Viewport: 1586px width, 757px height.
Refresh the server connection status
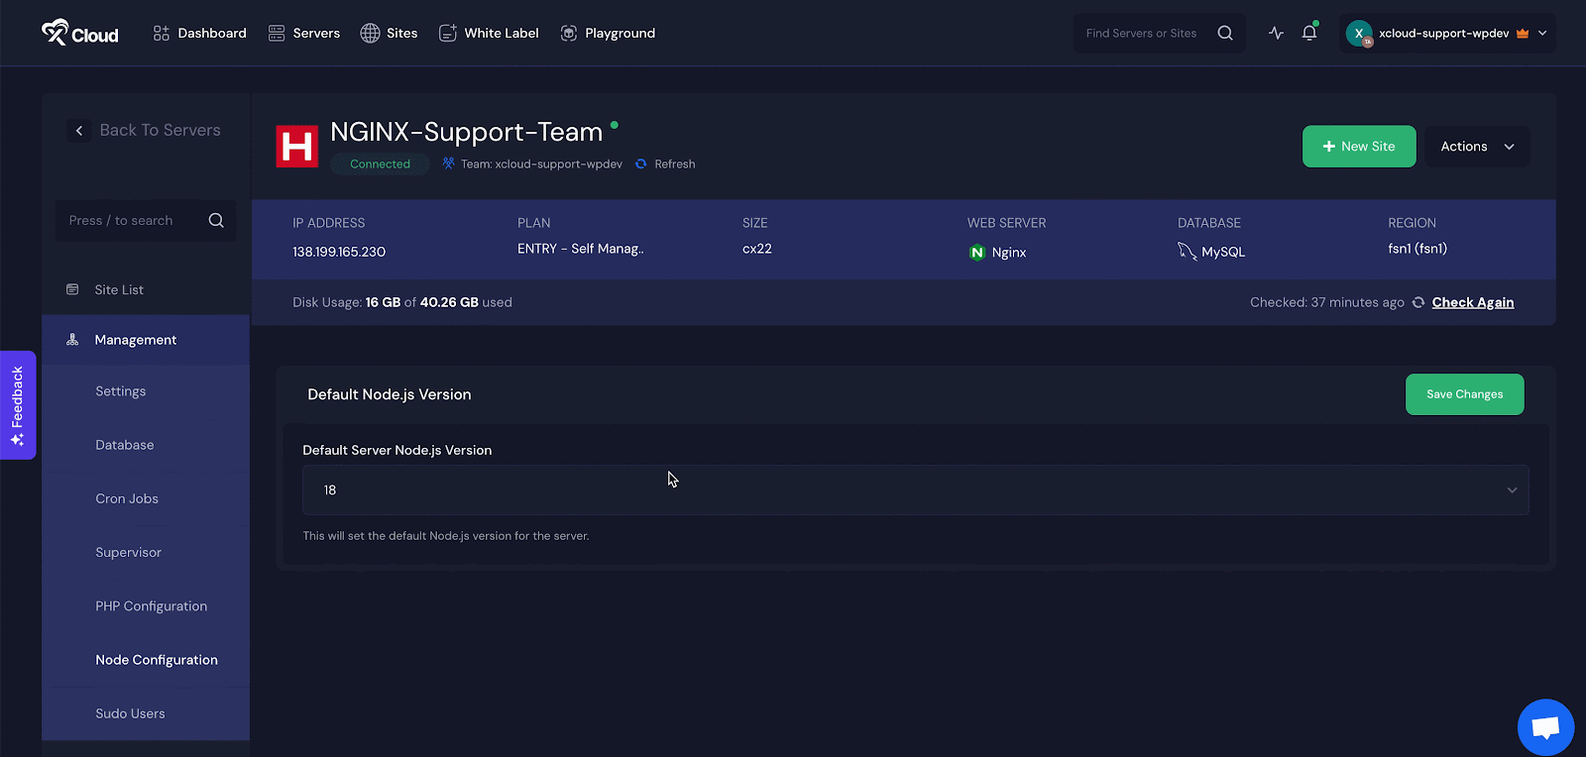click(x=666, y=164)
